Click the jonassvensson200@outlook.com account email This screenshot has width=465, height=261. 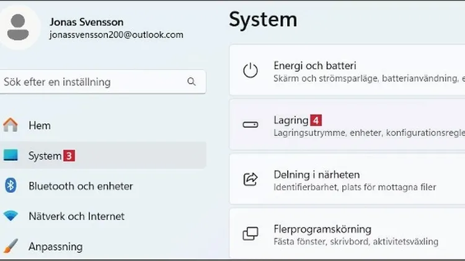point(116,35)
